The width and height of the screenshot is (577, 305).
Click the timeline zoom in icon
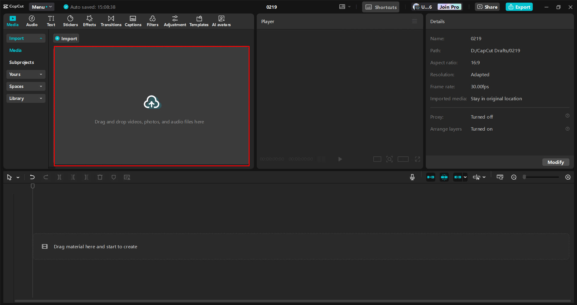tap(568, 177)
